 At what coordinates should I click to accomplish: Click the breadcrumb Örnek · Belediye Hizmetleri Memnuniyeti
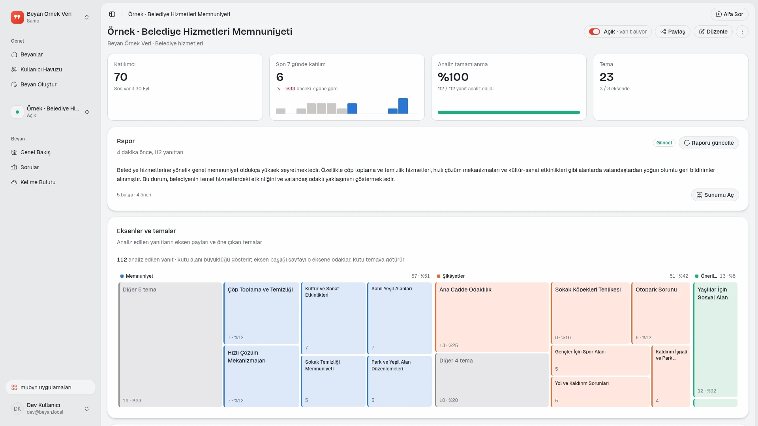(x=179, y=14)
